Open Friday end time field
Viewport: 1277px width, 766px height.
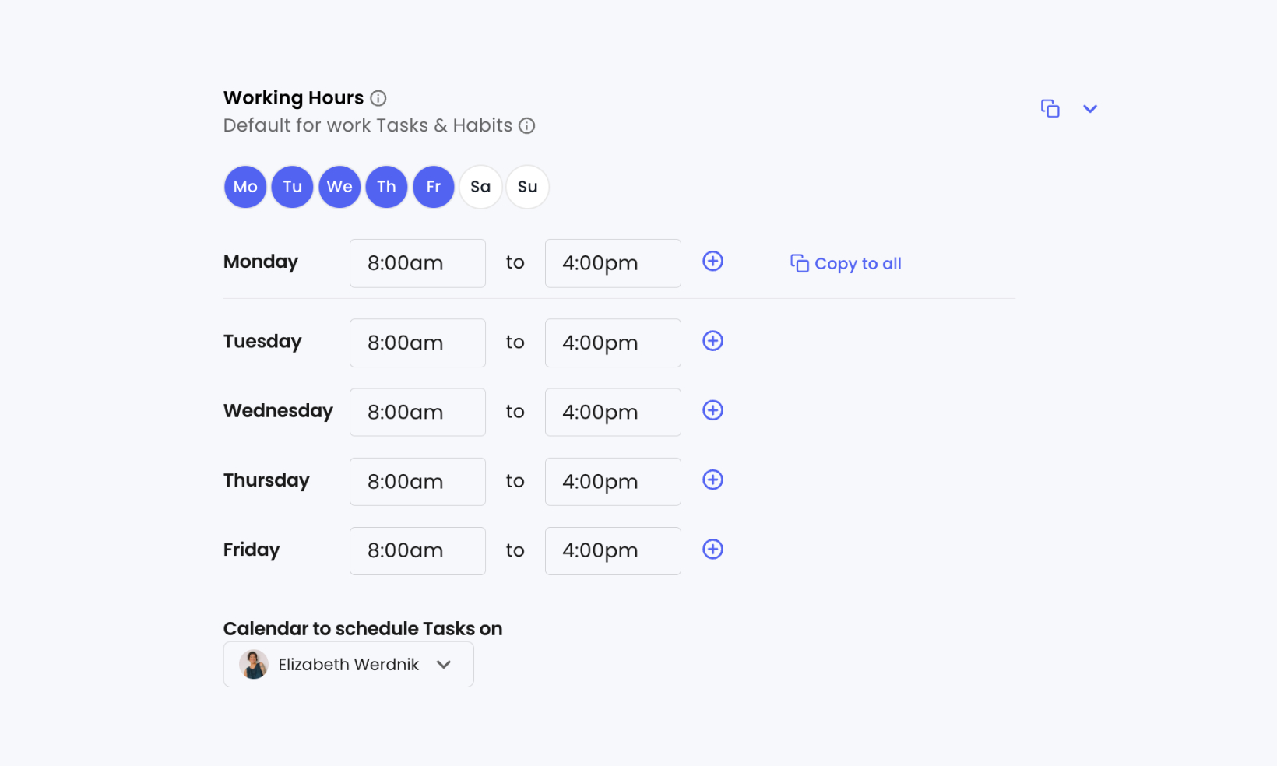[x=613, y=550]
